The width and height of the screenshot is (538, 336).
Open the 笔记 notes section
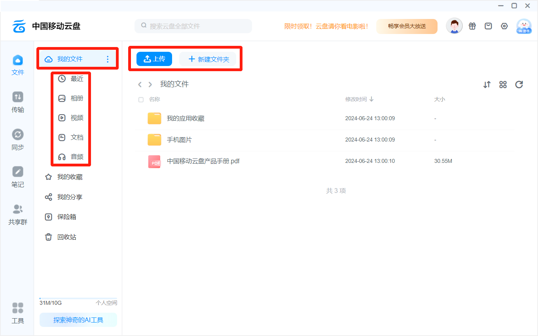[x=18, y=177]
